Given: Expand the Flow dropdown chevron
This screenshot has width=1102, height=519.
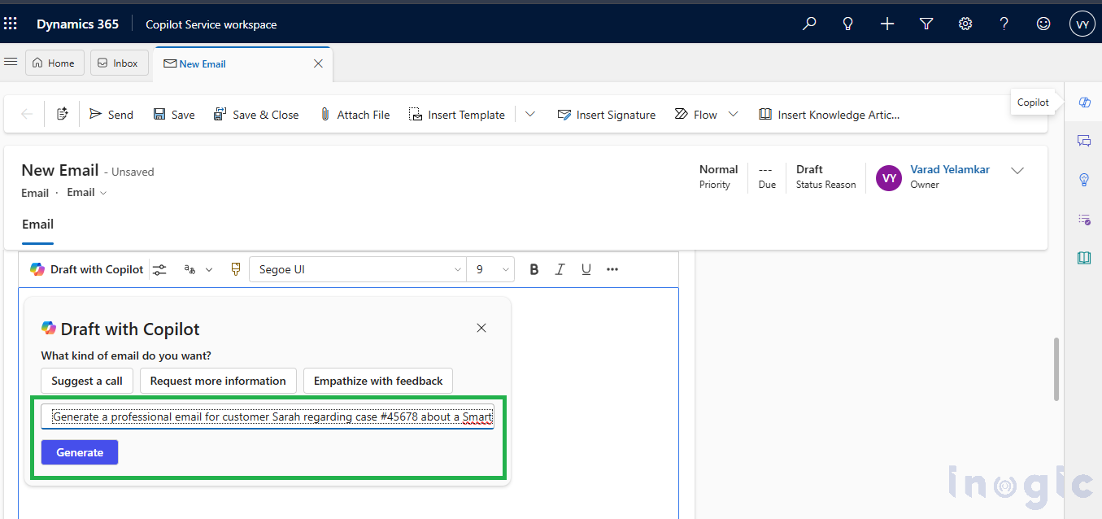Looking at the screenshot, I should pyautogui.click(x=734, y=115).
